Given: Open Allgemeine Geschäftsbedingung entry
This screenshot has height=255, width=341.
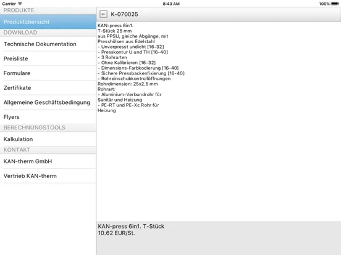Looking at the screenshot, I should click(x=48, y=102).
